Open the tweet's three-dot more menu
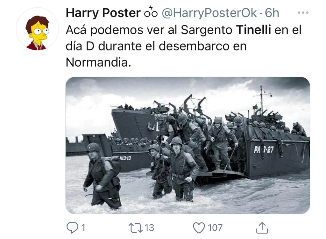The height and width of the screenshot is (239, 326). pyautogui.click(x=303, y=13)
